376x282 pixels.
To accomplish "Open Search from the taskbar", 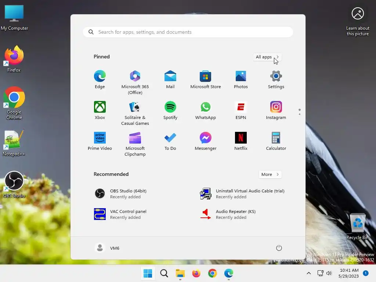I will pyautogui.click(x=164, y=273).
